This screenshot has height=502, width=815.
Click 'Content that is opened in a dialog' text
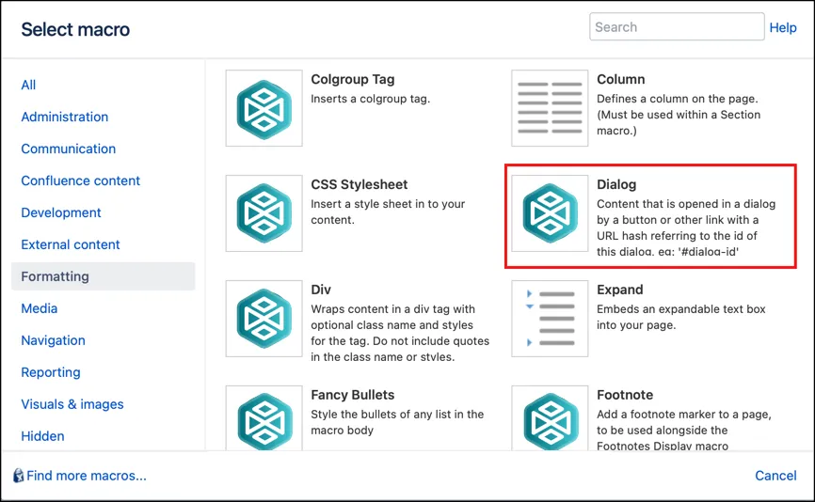click(686, 227)
